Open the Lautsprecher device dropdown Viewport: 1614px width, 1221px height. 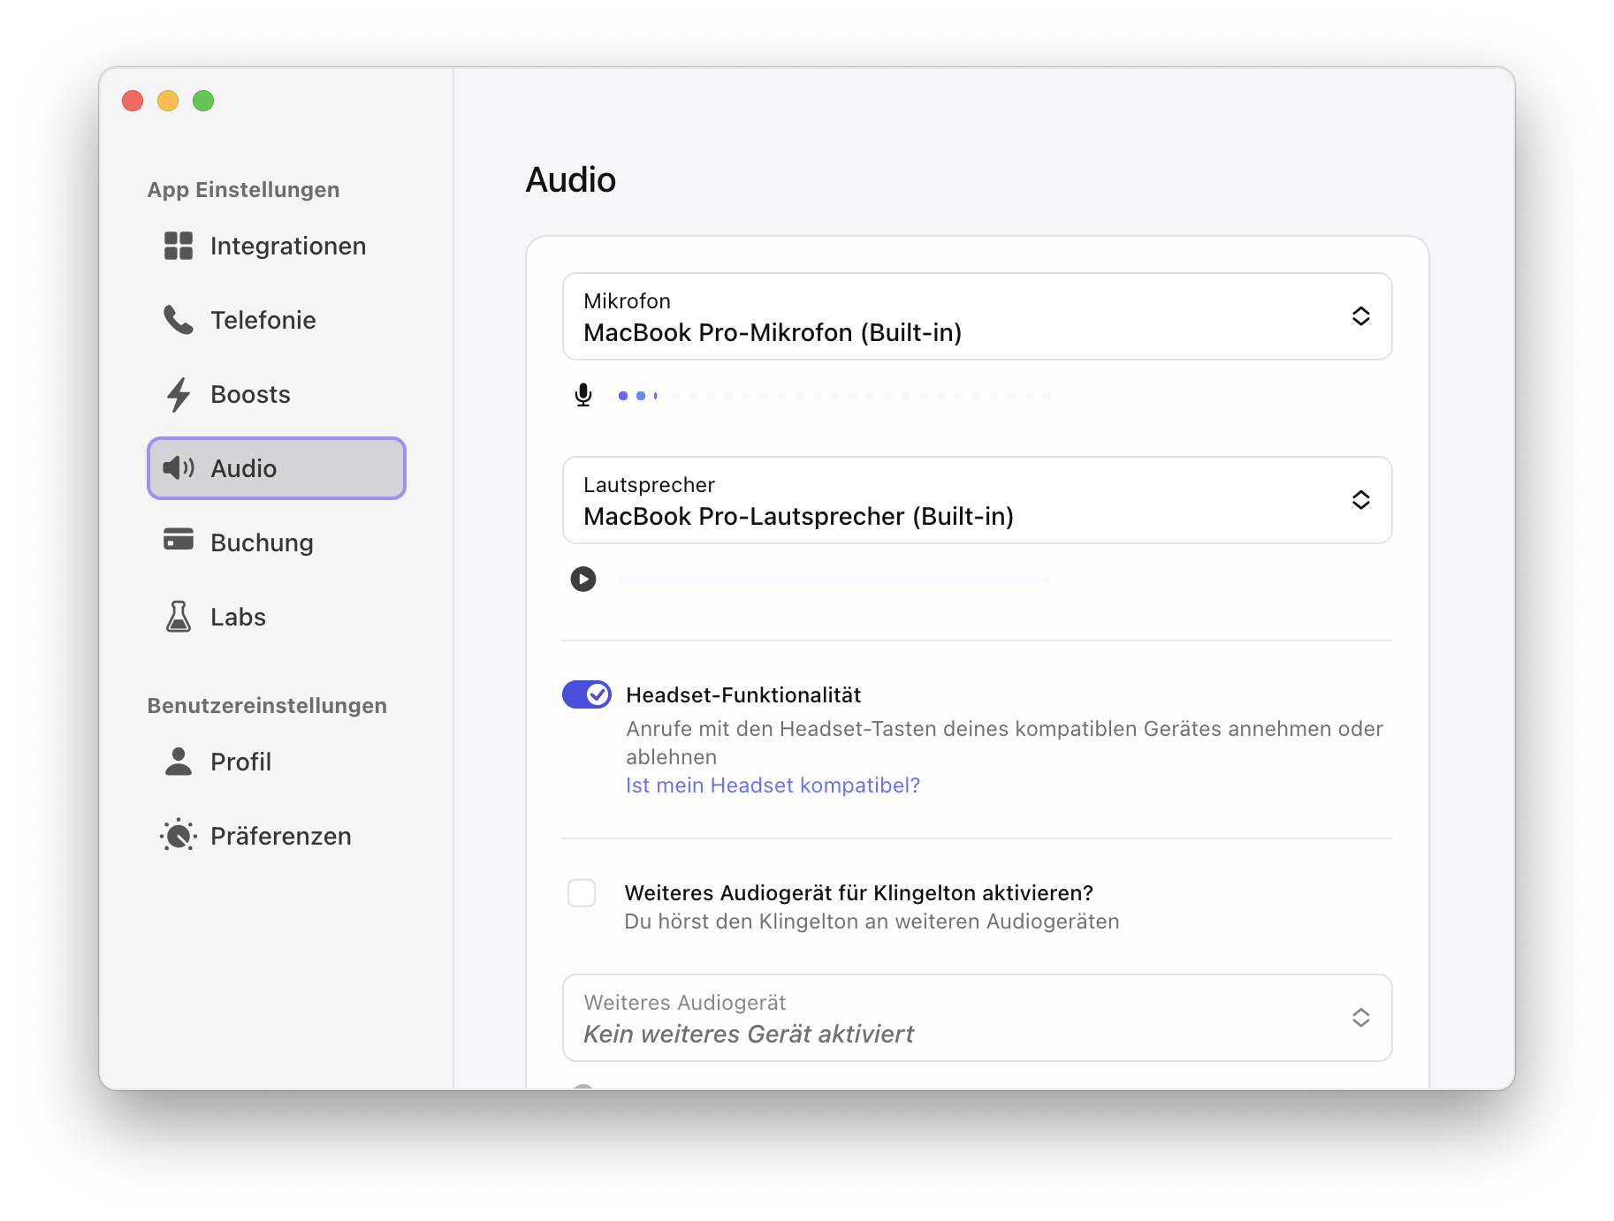click(x=978, y=500)
